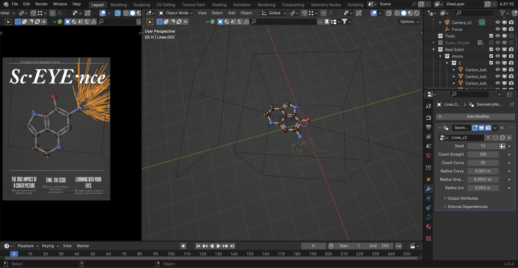
Task: Open the Object Mode dropdown
Action: [x=176, y=13]
